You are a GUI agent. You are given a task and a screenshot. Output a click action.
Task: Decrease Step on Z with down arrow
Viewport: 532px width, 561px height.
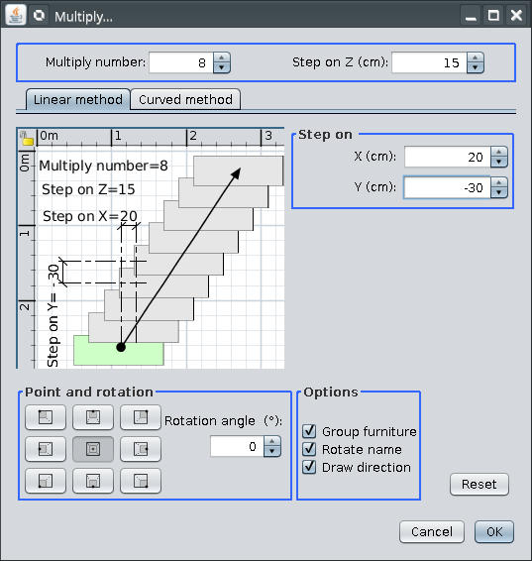pos(476,67)
